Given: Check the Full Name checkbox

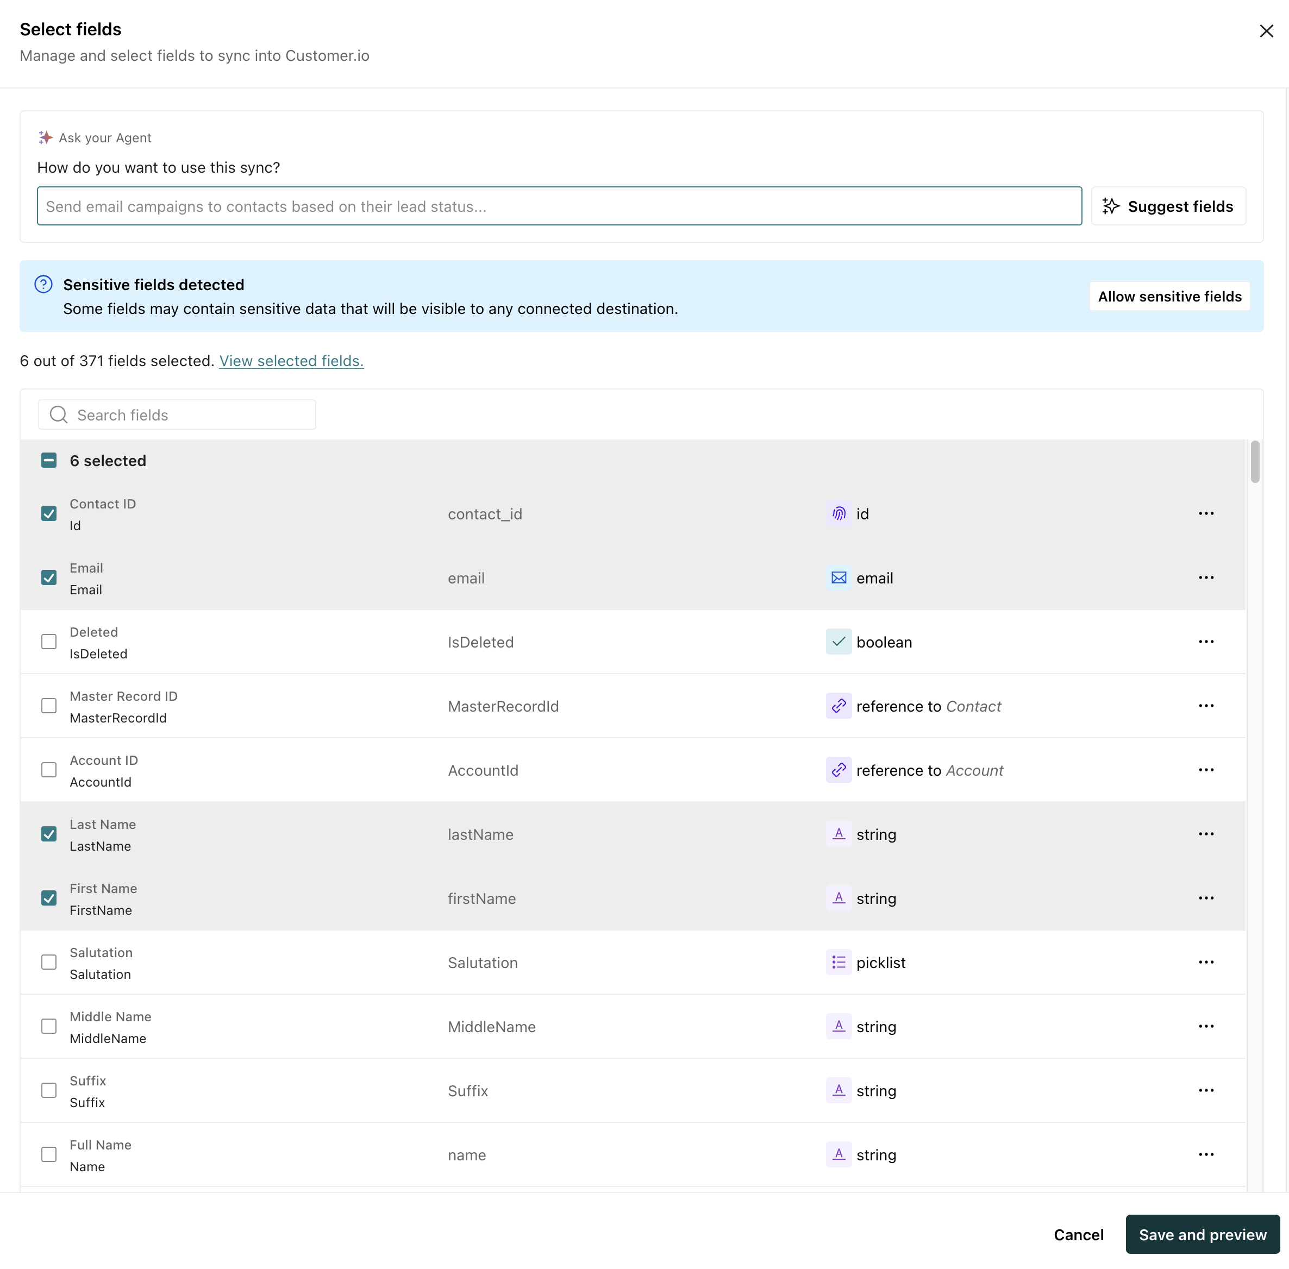Looking at the screenshot, I should pyautogui.click(x=49, y=1154).
